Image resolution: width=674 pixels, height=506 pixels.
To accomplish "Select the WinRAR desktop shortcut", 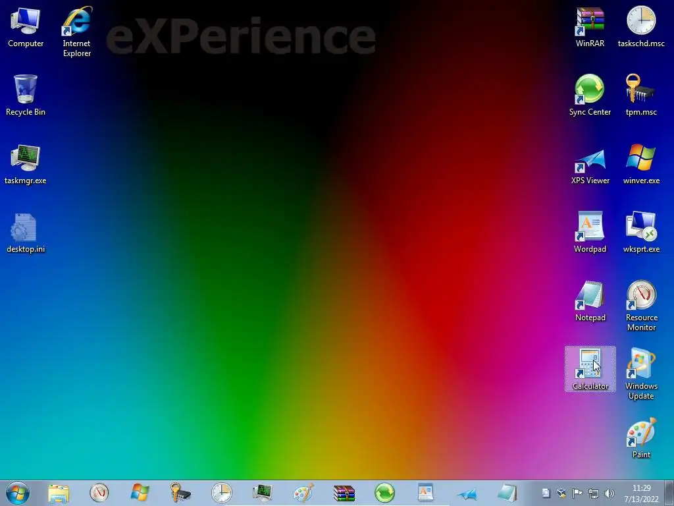I will (590, 26).
